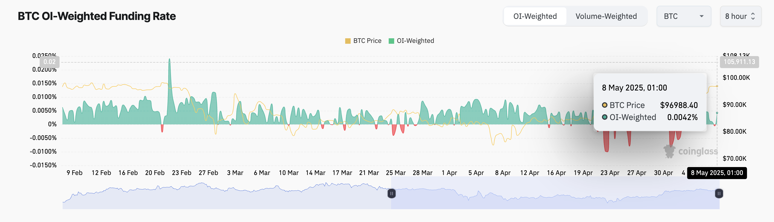Click the yellow BTC Price legend swatch
Image resolution: width=774 pixels, height=222 pixels.
click(348, 41)
